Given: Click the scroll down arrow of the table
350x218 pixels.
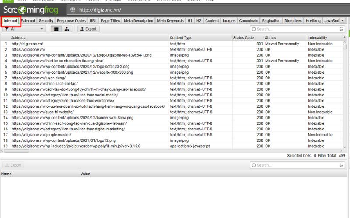Looking at the screenshot, I should coord(345,147).
